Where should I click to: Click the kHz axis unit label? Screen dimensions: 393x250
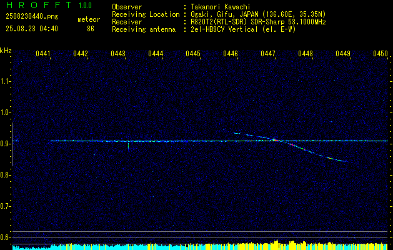coord(6,51)
